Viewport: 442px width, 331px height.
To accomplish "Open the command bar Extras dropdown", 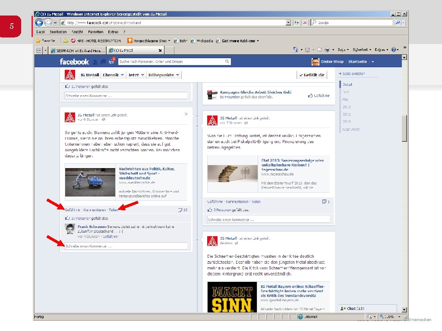I will click(382, 50).
